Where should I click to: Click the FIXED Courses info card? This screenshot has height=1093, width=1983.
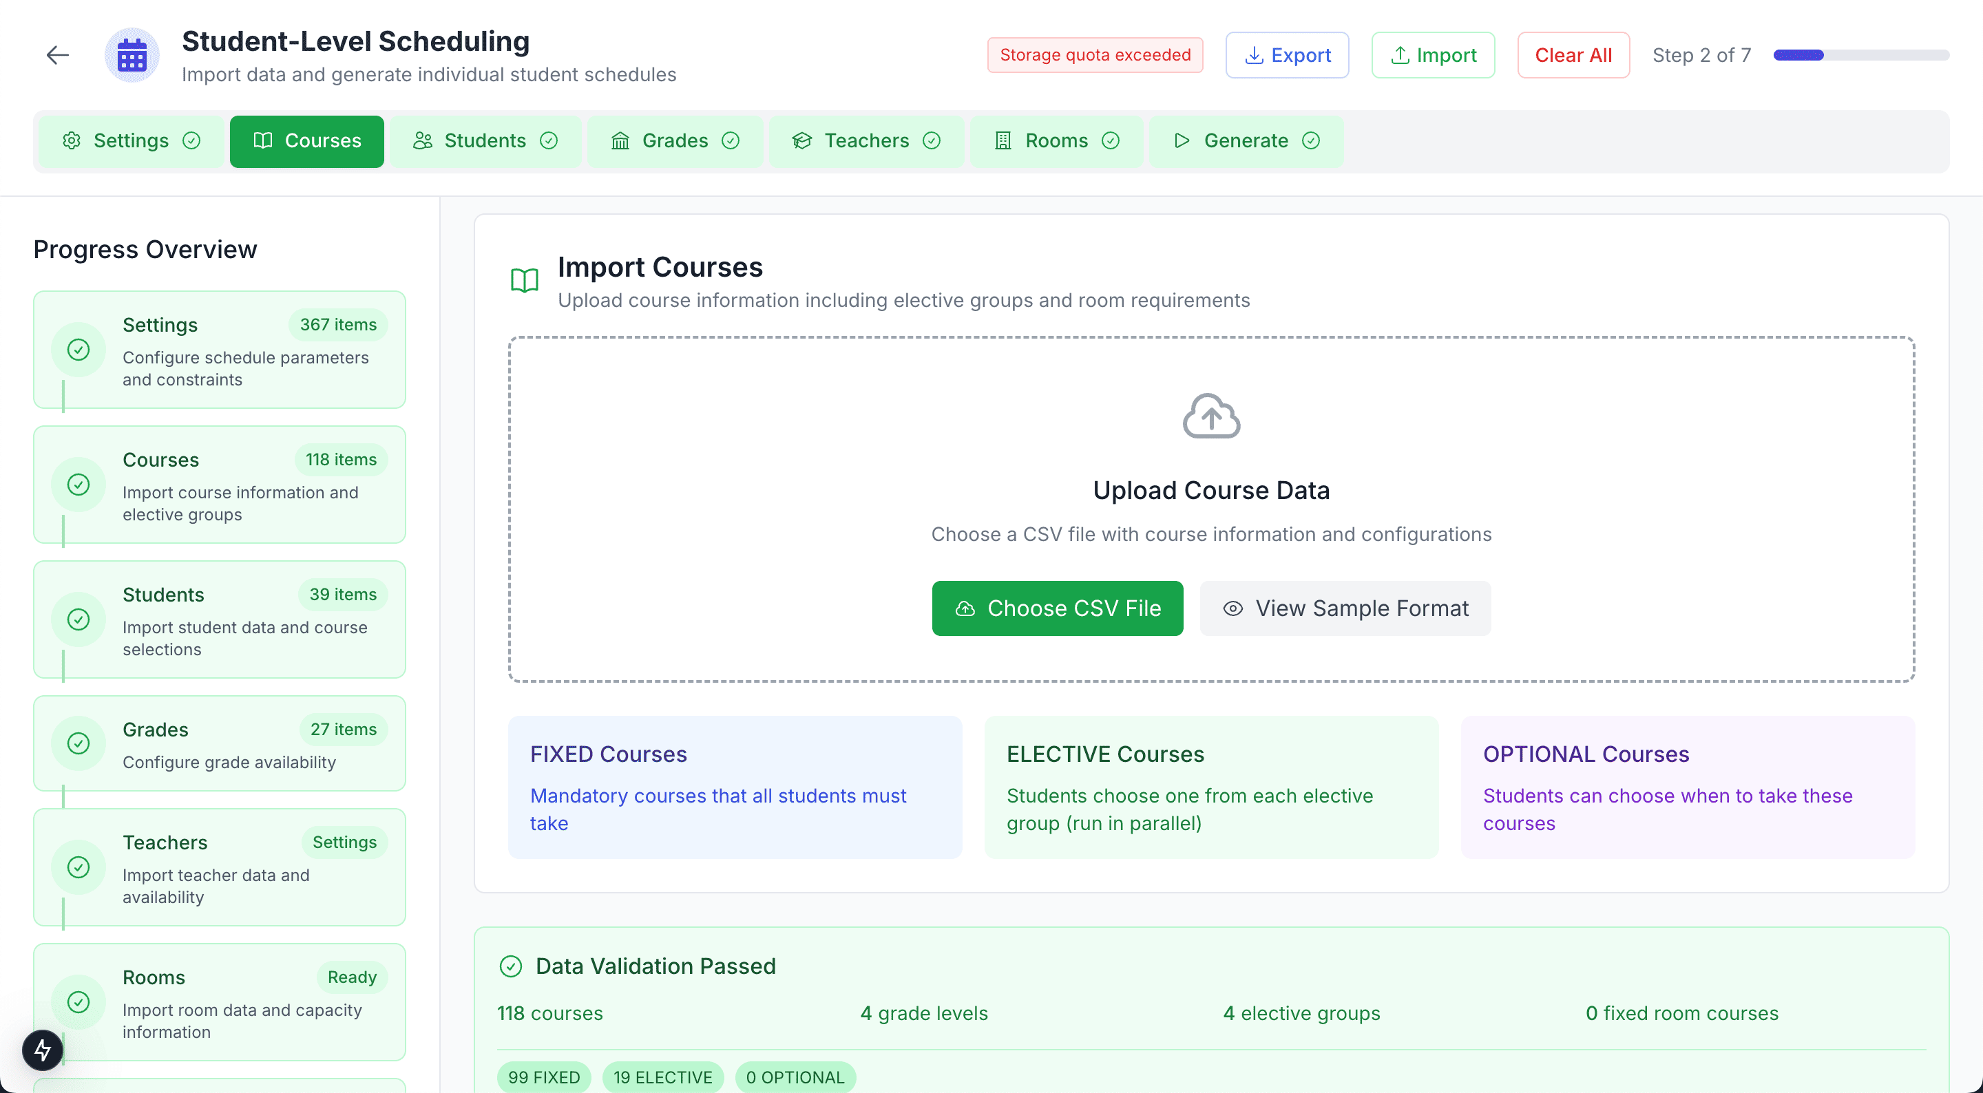click(735, 787)
